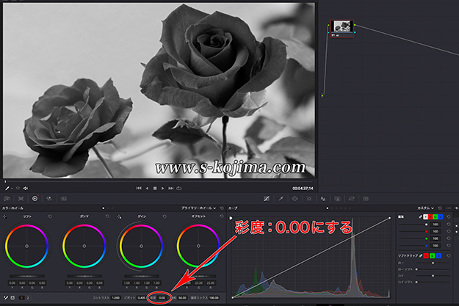Image resolution: width=459 pixels, height=306 pixels.
Task: Open the Blur palette icon
Action: (x=323, y=199)
